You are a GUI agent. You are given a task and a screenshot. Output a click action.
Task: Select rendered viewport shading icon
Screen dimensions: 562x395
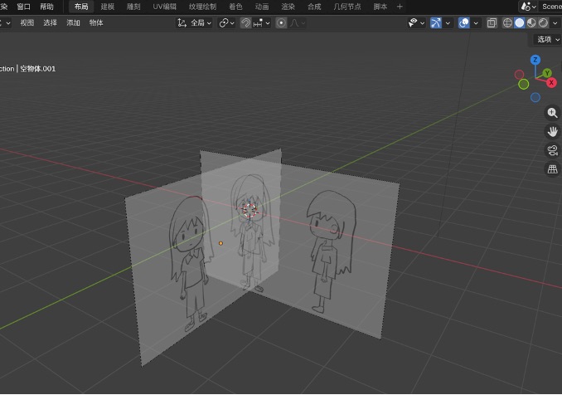click(543, 23)
